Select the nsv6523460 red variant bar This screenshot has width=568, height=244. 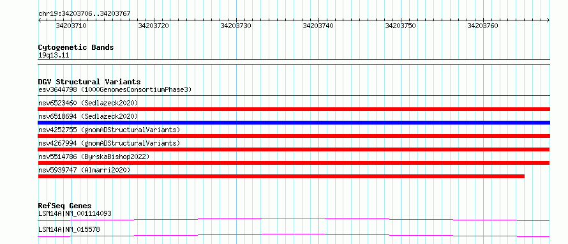coord(294,109)
